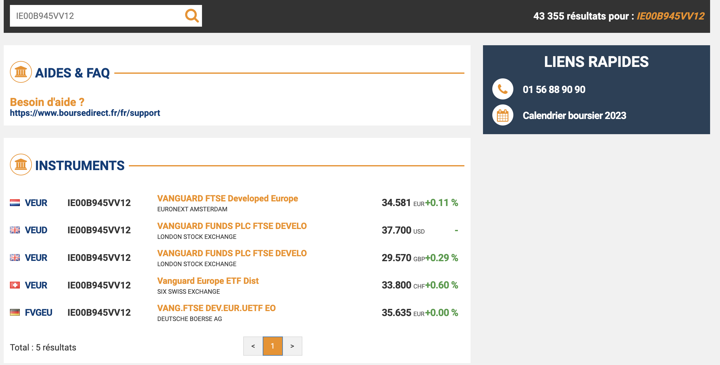720x365 pixels.
Task: Select page 1 in pagination
Action: pyautogui.click(x=273, y=346)
